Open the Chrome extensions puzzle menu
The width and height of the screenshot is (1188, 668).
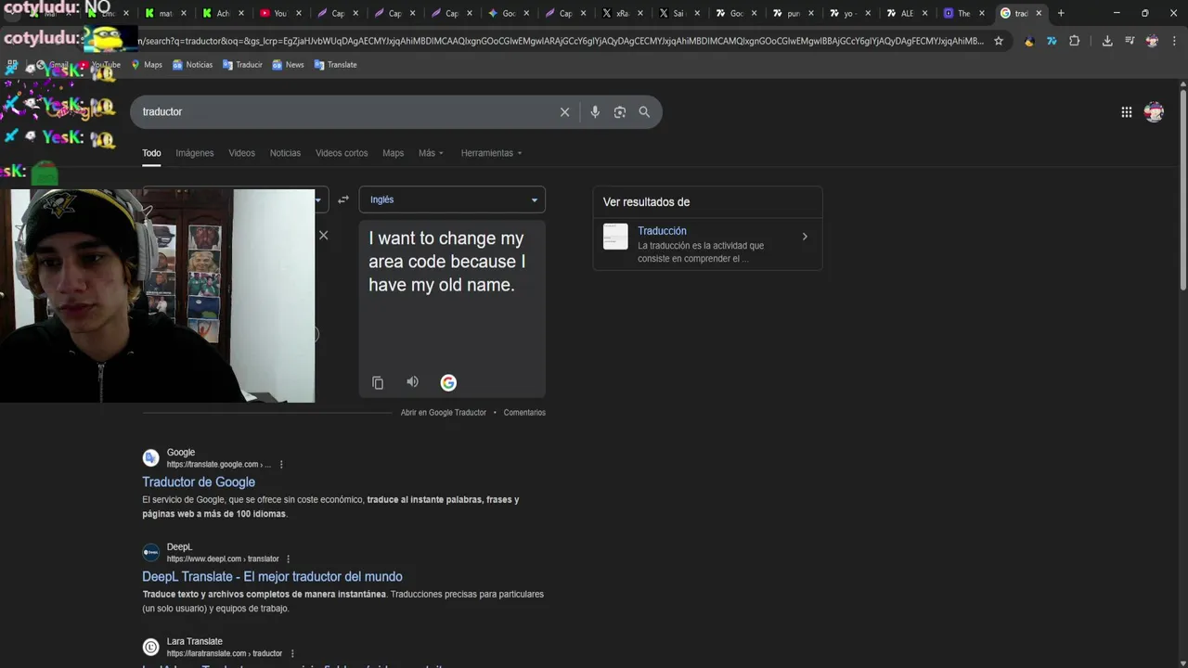(x=1075, y=41)
